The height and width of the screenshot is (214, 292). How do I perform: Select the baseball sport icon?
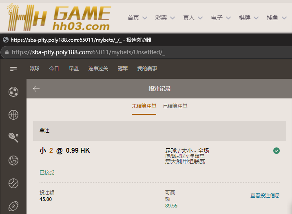[x=13, y=183]
